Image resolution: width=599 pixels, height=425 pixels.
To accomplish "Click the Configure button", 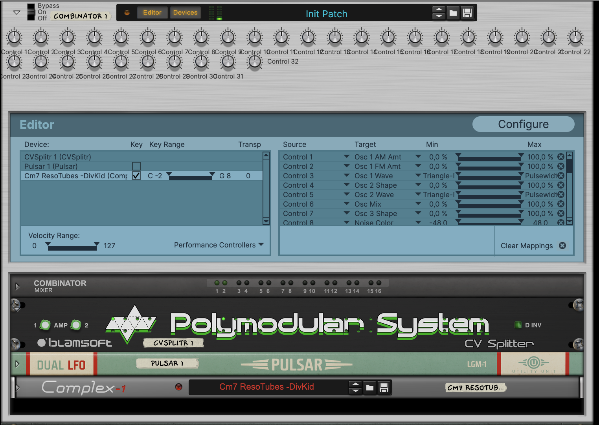I will pos(523,124).
